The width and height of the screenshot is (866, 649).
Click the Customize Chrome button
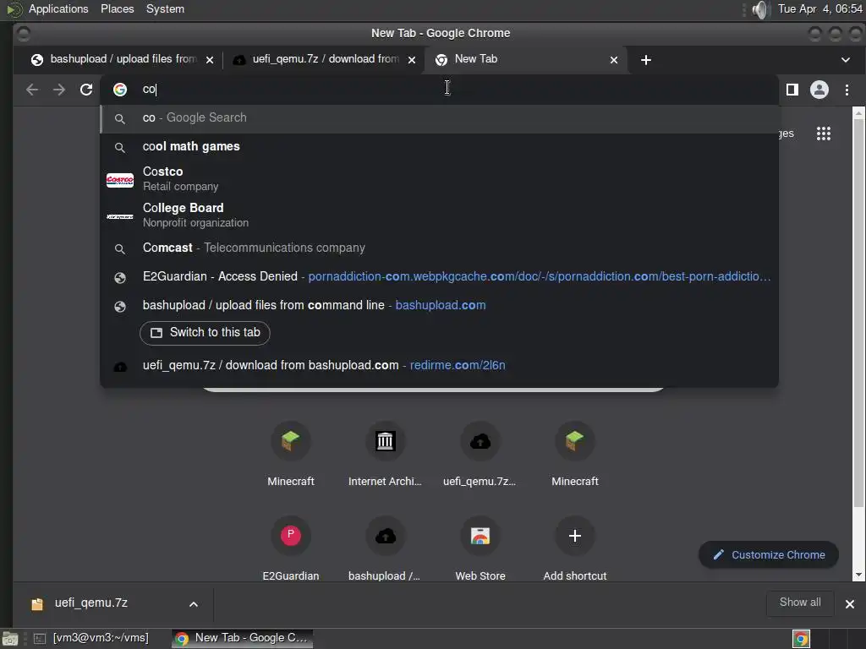click(x=769, y=555)
